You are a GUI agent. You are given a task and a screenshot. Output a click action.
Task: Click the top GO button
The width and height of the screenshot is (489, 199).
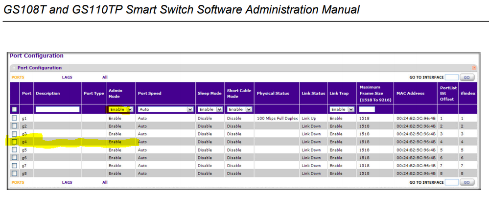tap(467, 77)
